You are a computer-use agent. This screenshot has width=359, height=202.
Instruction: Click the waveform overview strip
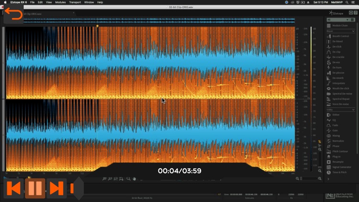click(x=159, y=21)
